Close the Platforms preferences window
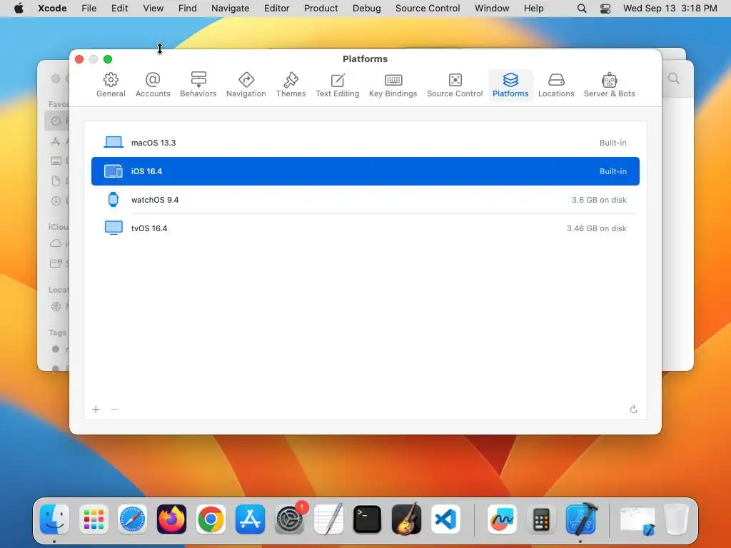This screenshot has width=731, height=548. (x=79, y=59)
